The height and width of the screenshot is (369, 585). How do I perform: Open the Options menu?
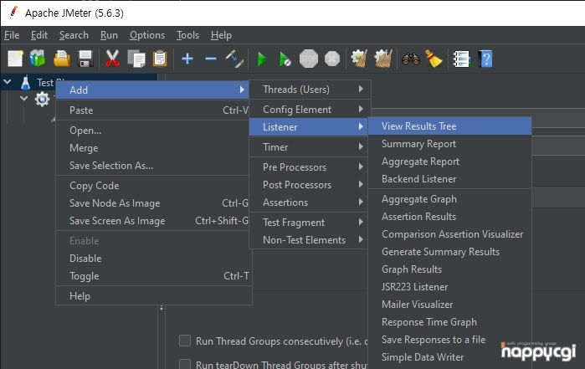pos(147,35)
